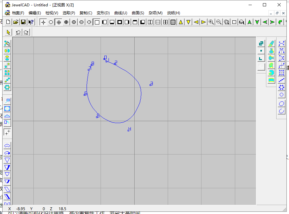Open the 变形(D) Deform menu
The height and width of the screenshot is (214, 289).
(103, 13)
